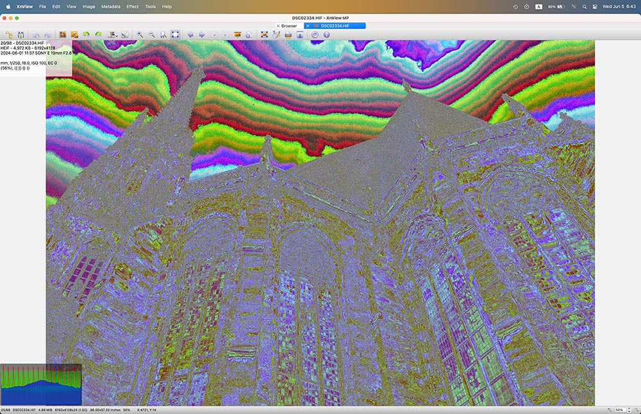641x414 pixels.
Task: Switch to the Browser tab
Action: [x=289, y=26]
